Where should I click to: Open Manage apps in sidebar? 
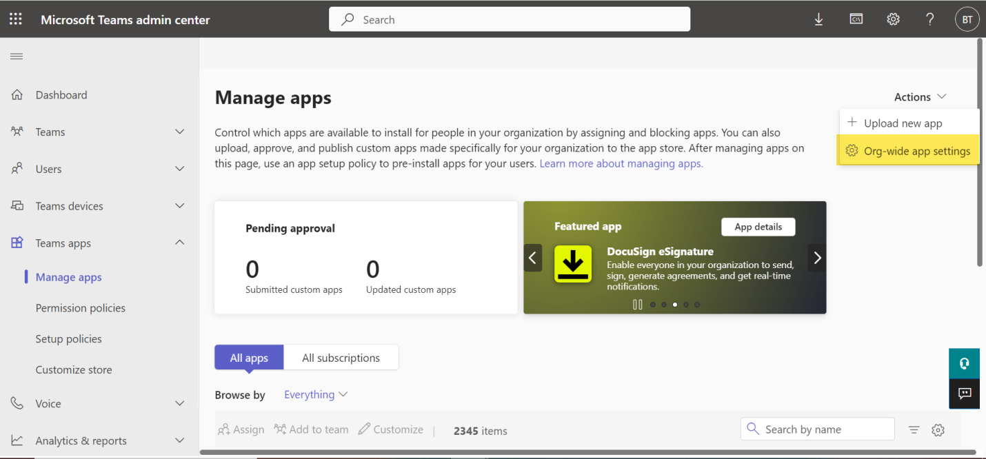coord(69,277)
